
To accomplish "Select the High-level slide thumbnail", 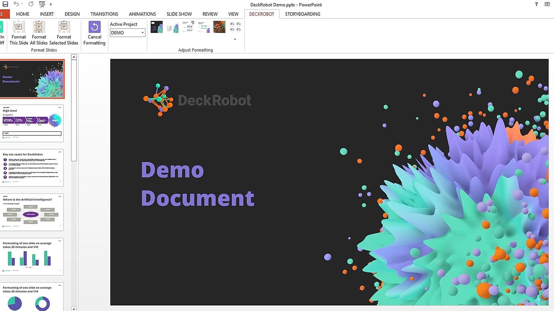I will 32,124.
